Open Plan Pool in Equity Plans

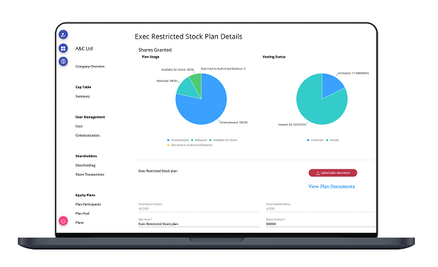83,213
